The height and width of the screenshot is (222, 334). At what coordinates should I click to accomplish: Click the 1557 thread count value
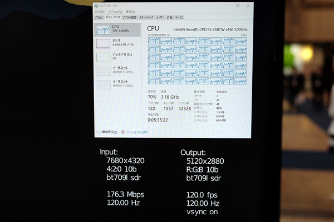[168, 109]
